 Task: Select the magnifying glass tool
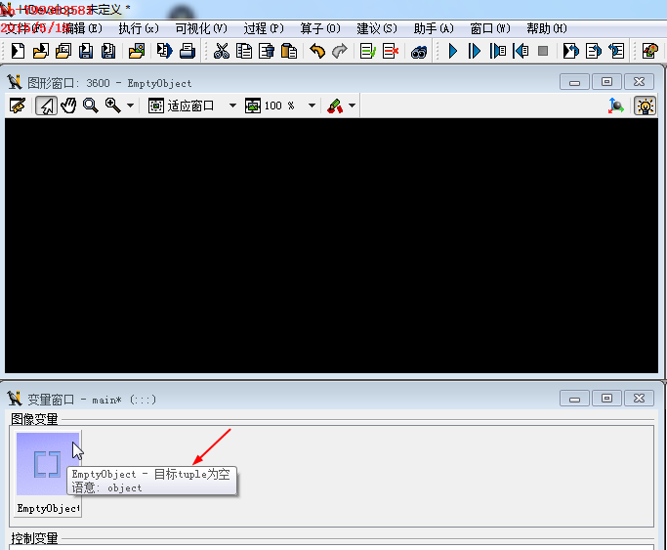point(90,106)
